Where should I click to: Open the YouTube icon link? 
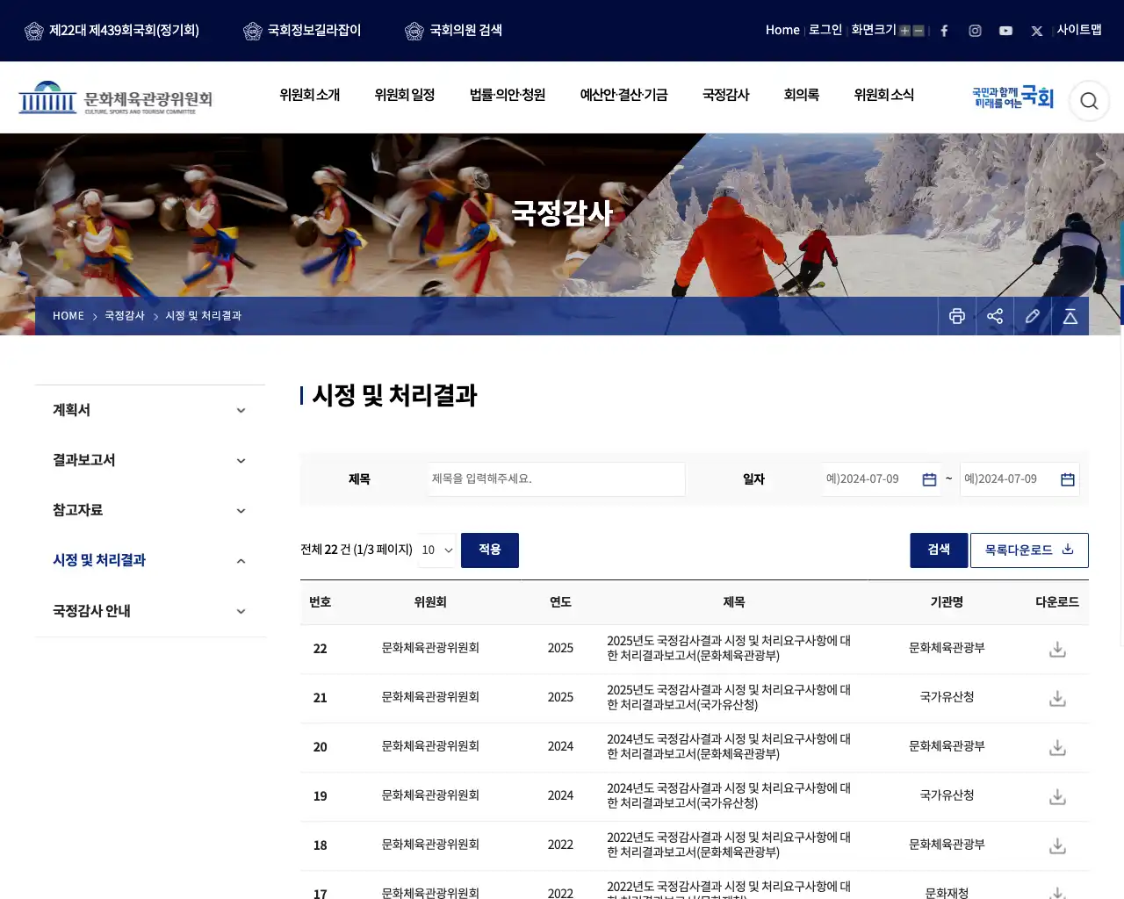1005,31
